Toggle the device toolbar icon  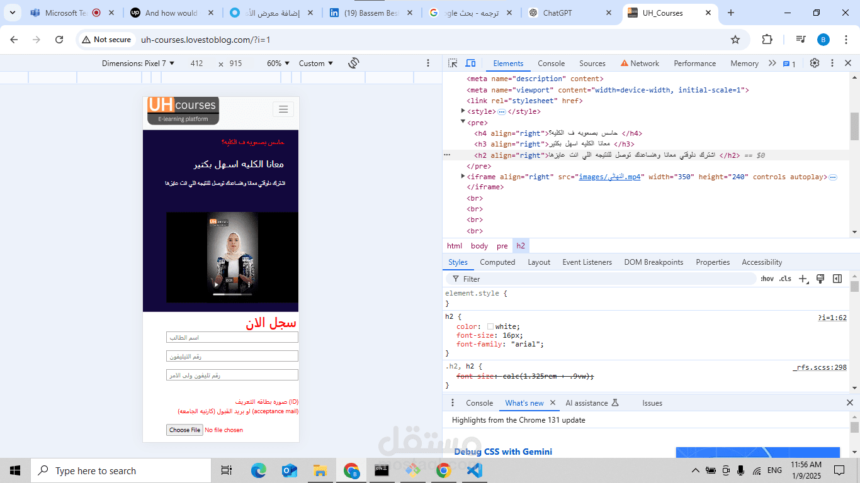(470, 64)
